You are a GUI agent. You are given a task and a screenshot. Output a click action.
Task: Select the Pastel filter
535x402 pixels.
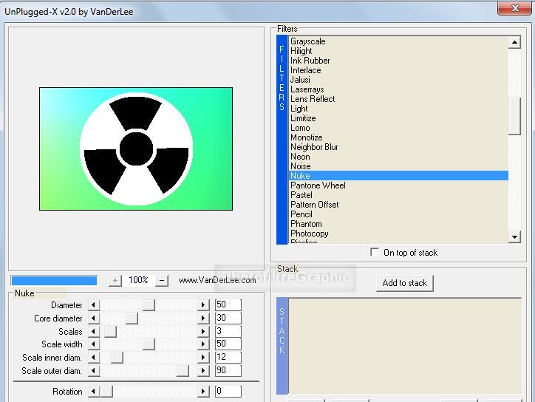pyautogui.click(x=398, y=195)
